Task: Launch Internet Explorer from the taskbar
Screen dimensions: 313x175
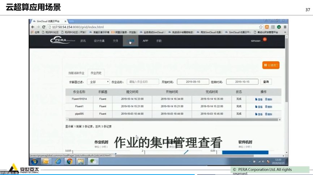Action: (58, 161)
